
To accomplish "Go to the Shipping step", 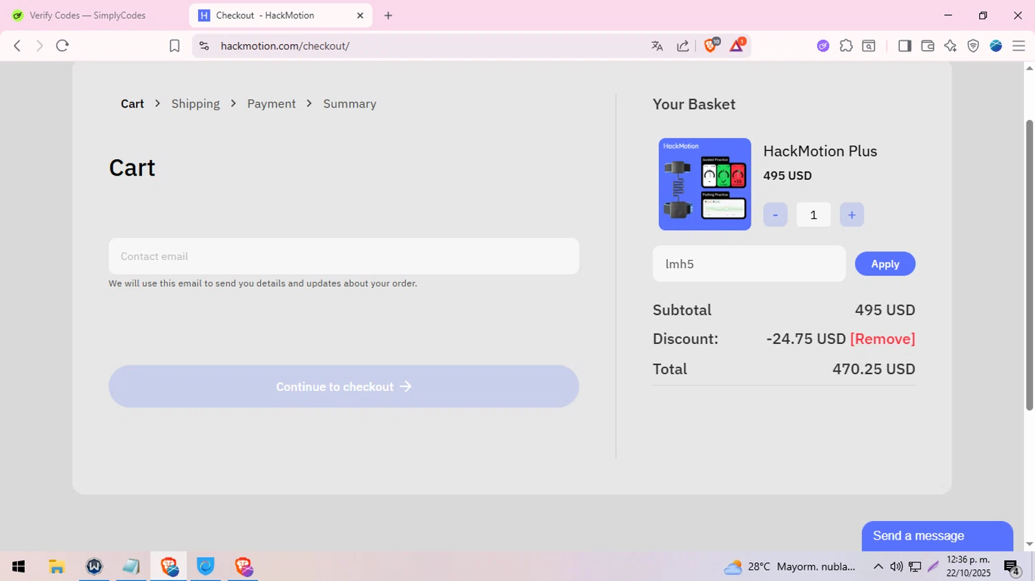I will (x=195, y=103).
